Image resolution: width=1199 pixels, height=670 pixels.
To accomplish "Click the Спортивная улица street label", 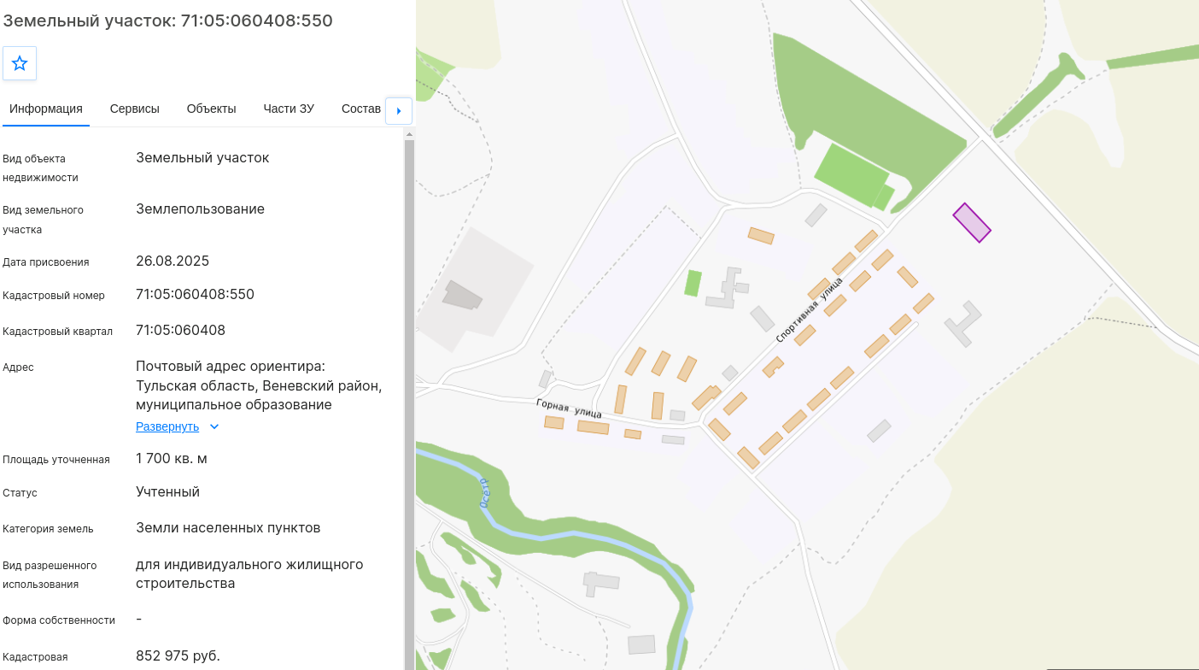I will pos(810,309).
